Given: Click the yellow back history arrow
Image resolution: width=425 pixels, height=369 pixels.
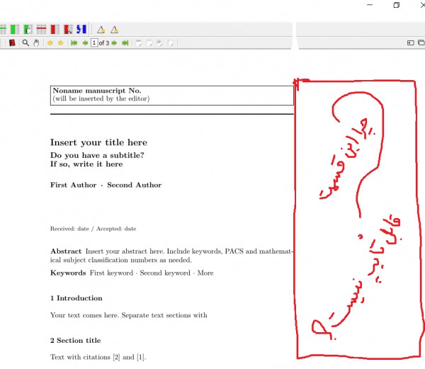Looking at the screenshot, I should tap(50, 43).
